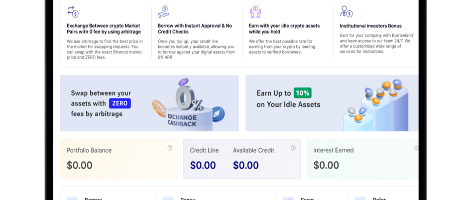
Task: Open the Earn Up to 10% banner
Action: [x=332, y=103]
